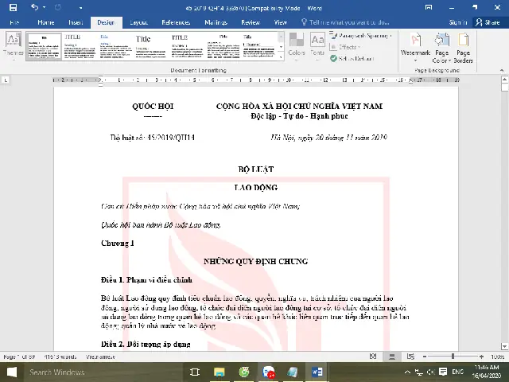Switch to the Layout tab
509x382 pixels.
138,22
